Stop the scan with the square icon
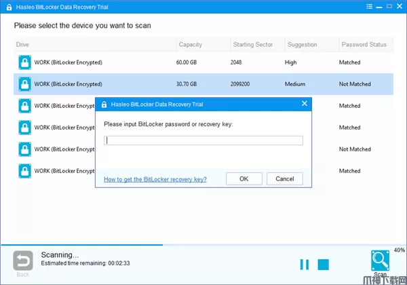This screenshot has height=285, width=407. tap(324, 264)
